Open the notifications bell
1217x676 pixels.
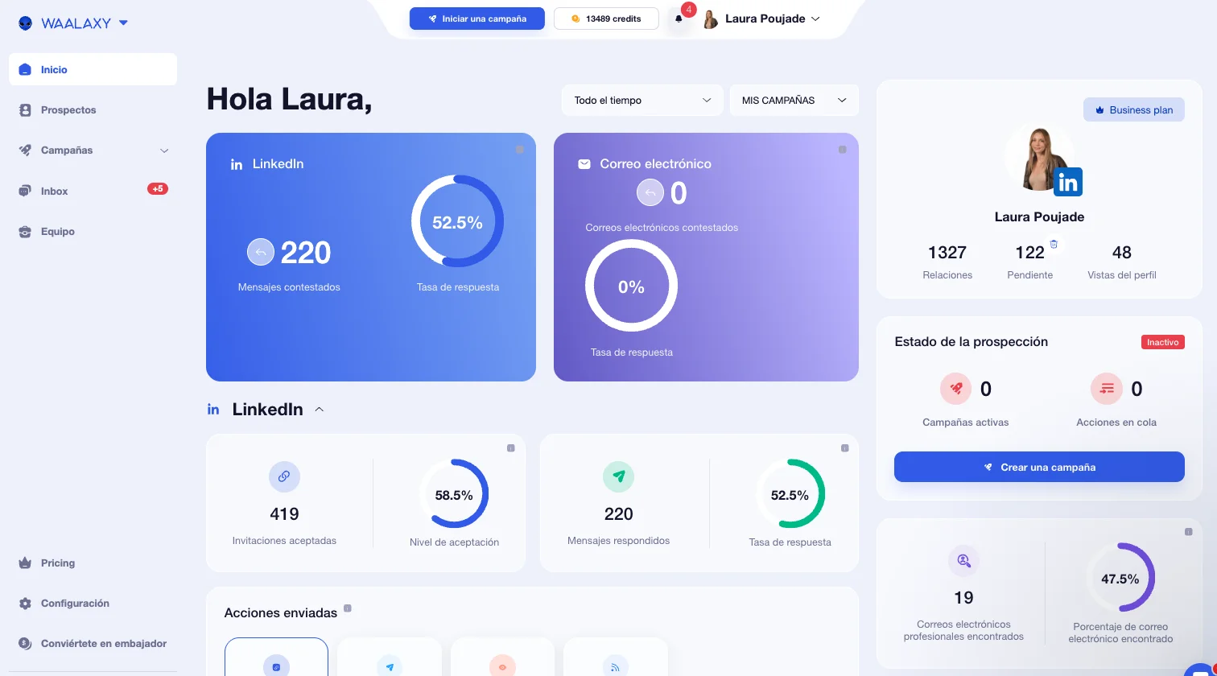pyautogui.click(x=679, y=19)
